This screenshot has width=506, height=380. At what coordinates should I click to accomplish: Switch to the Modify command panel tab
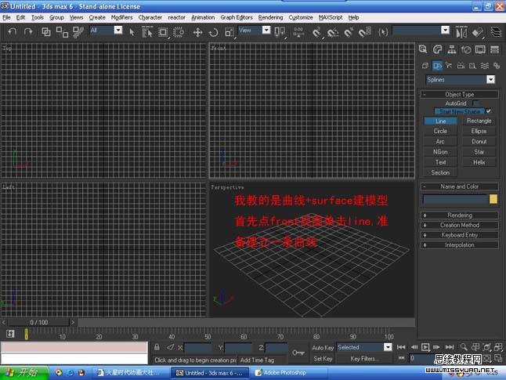(437, 49)
